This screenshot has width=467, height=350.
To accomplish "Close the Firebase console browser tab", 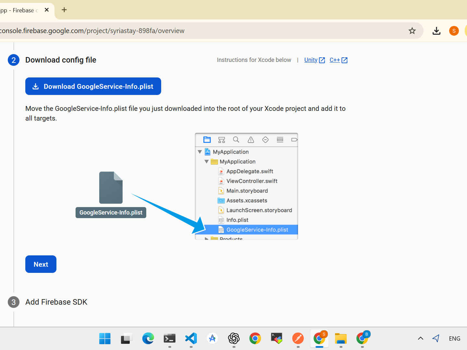I will (47, 10).
